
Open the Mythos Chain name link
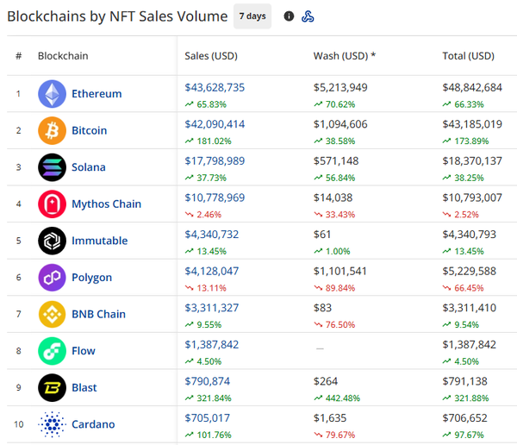click(x=106, y=204)
